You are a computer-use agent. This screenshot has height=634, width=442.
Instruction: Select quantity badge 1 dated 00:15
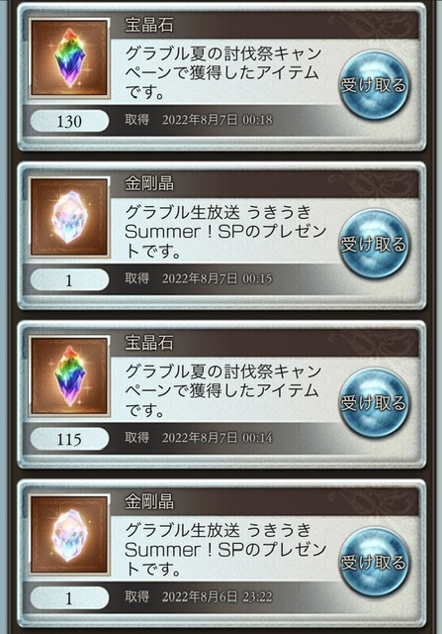coord(69,279)
